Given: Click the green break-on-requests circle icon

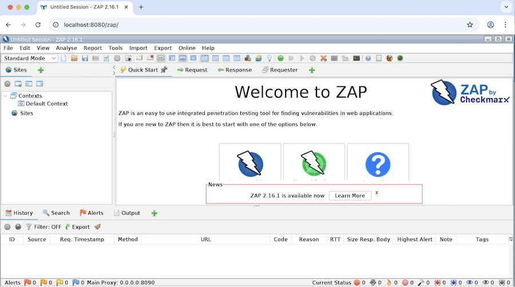Looking at the screenshot, I should click(280, 58).
